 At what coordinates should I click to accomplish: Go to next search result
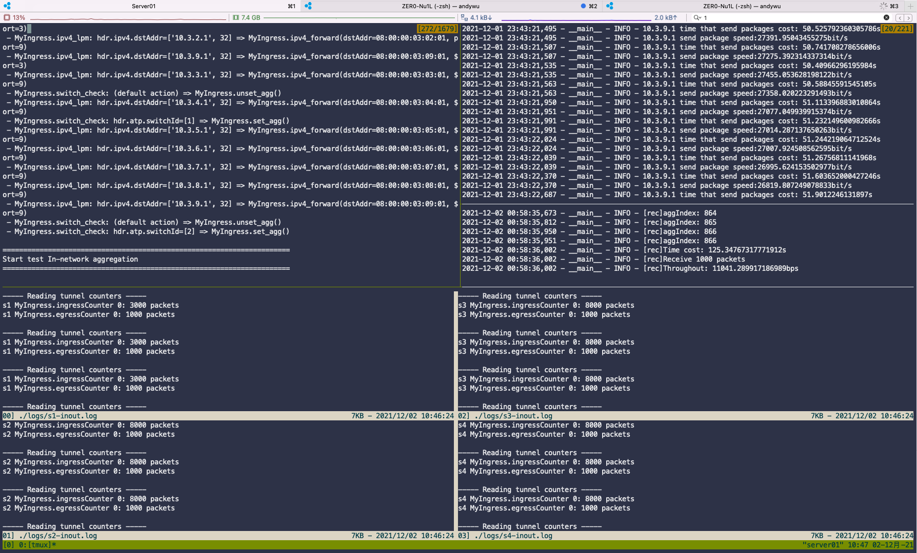coord(909,17)
